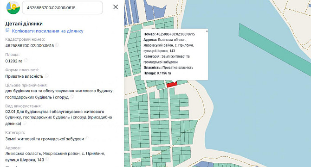This screenshot has width=311, height=167.
Task: Click the Адреса label in sidebar
Action: [x=13, y=148]
